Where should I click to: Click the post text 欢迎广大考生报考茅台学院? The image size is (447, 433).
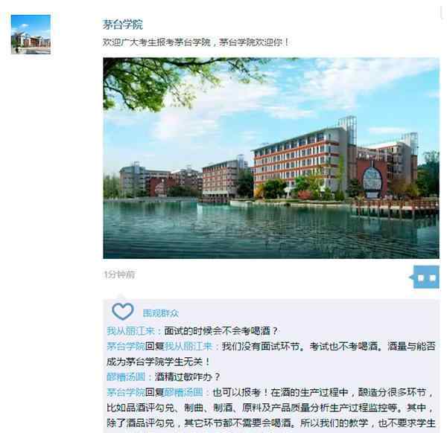coord(156,42)
